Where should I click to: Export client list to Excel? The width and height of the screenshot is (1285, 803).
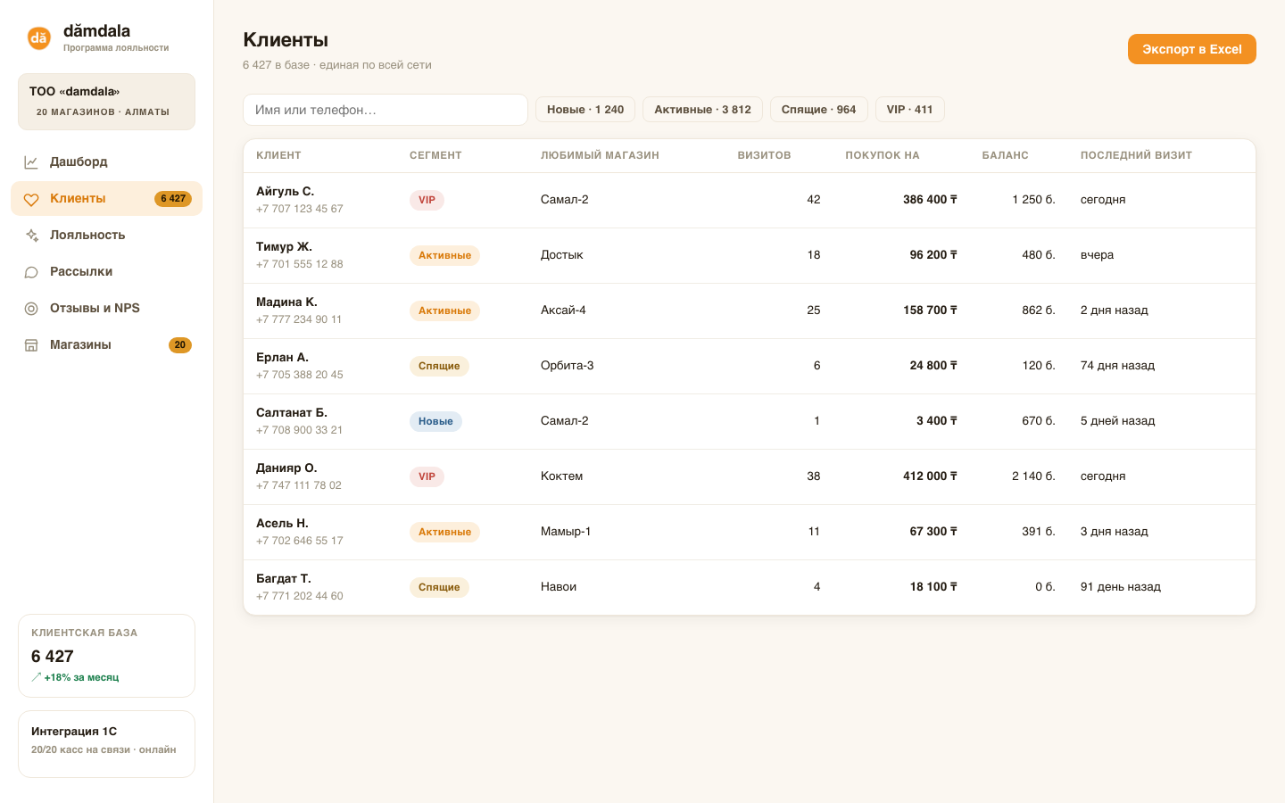pyautogui.click(x=1191, y=49)
